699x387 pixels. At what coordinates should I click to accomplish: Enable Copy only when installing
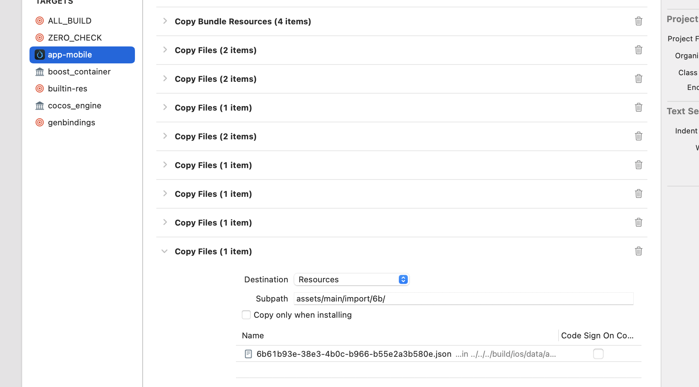click(x=246, y=315)
